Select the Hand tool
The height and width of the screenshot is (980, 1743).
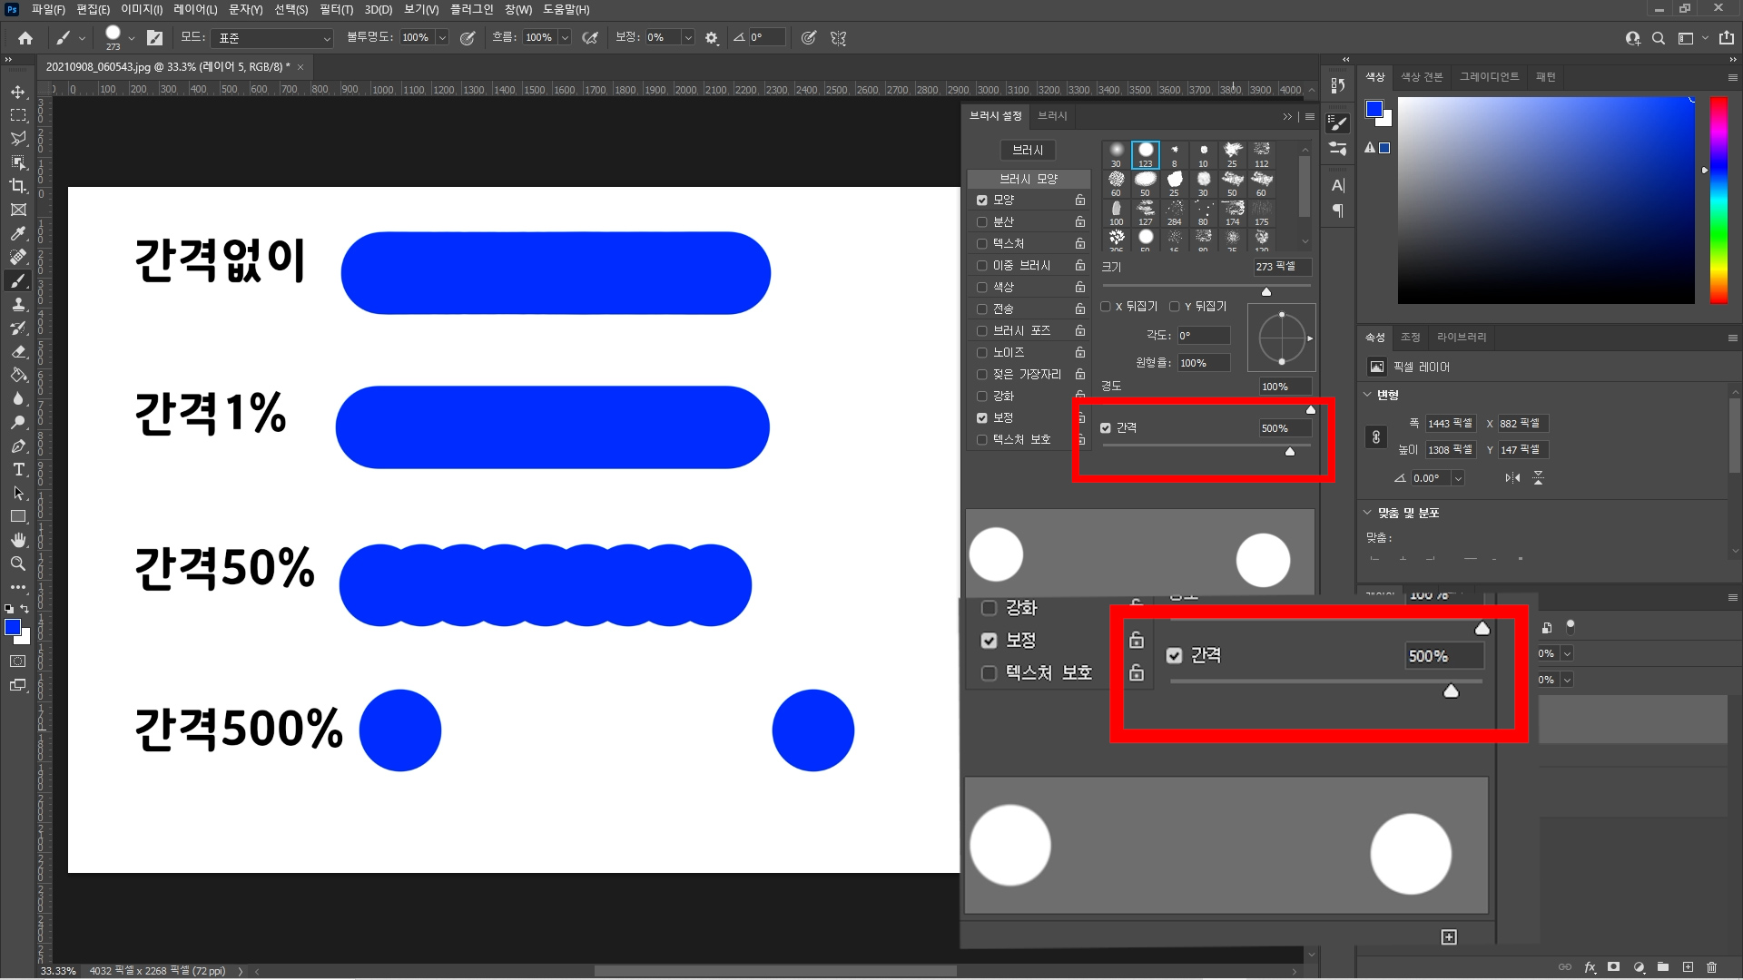point(18,540)
